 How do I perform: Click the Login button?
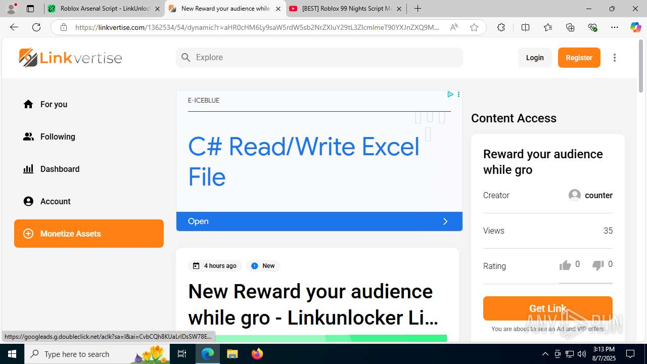[x=535, y=58]
